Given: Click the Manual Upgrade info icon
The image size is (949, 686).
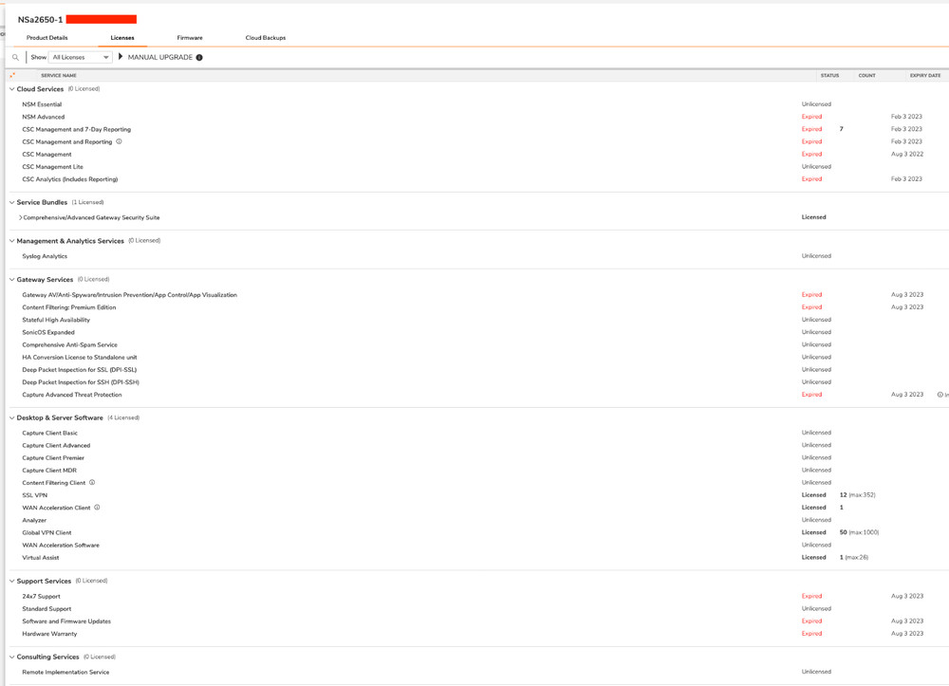Looking at the screenshot, I should pyautogui.click(x=199, y=58).
